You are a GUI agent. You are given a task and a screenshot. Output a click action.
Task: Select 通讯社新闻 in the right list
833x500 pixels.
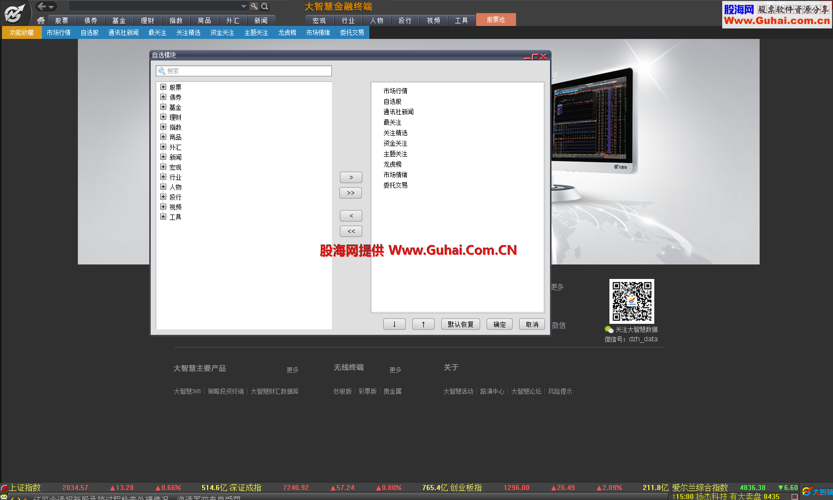click(x=398, y=112)
